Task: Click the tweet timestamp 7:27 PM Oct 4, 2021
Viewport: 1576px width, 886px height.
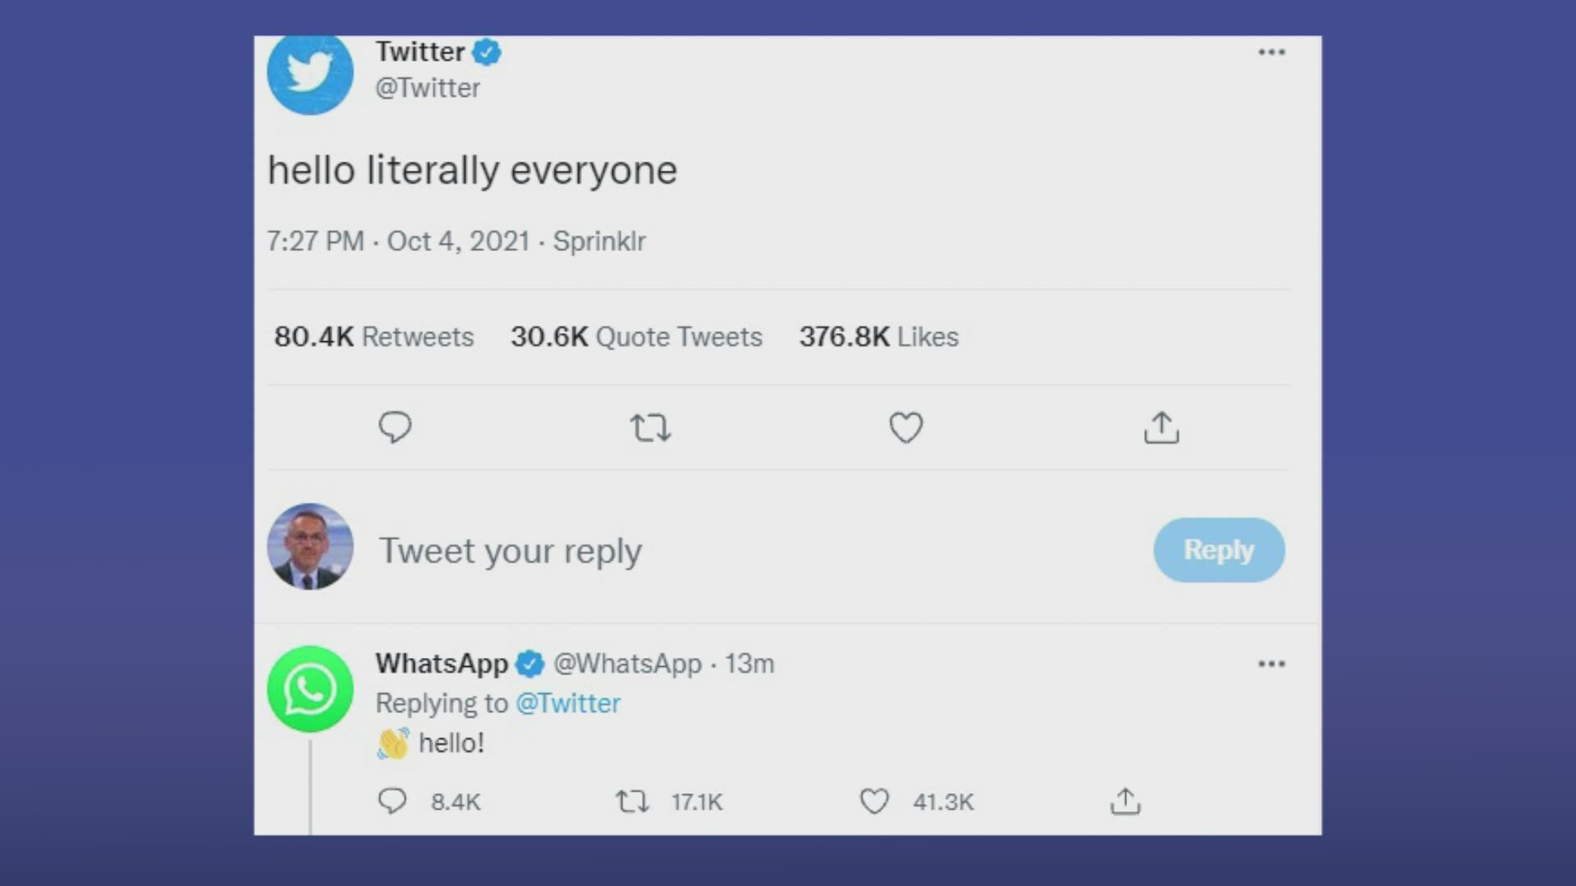Action: tap(398, 241)
